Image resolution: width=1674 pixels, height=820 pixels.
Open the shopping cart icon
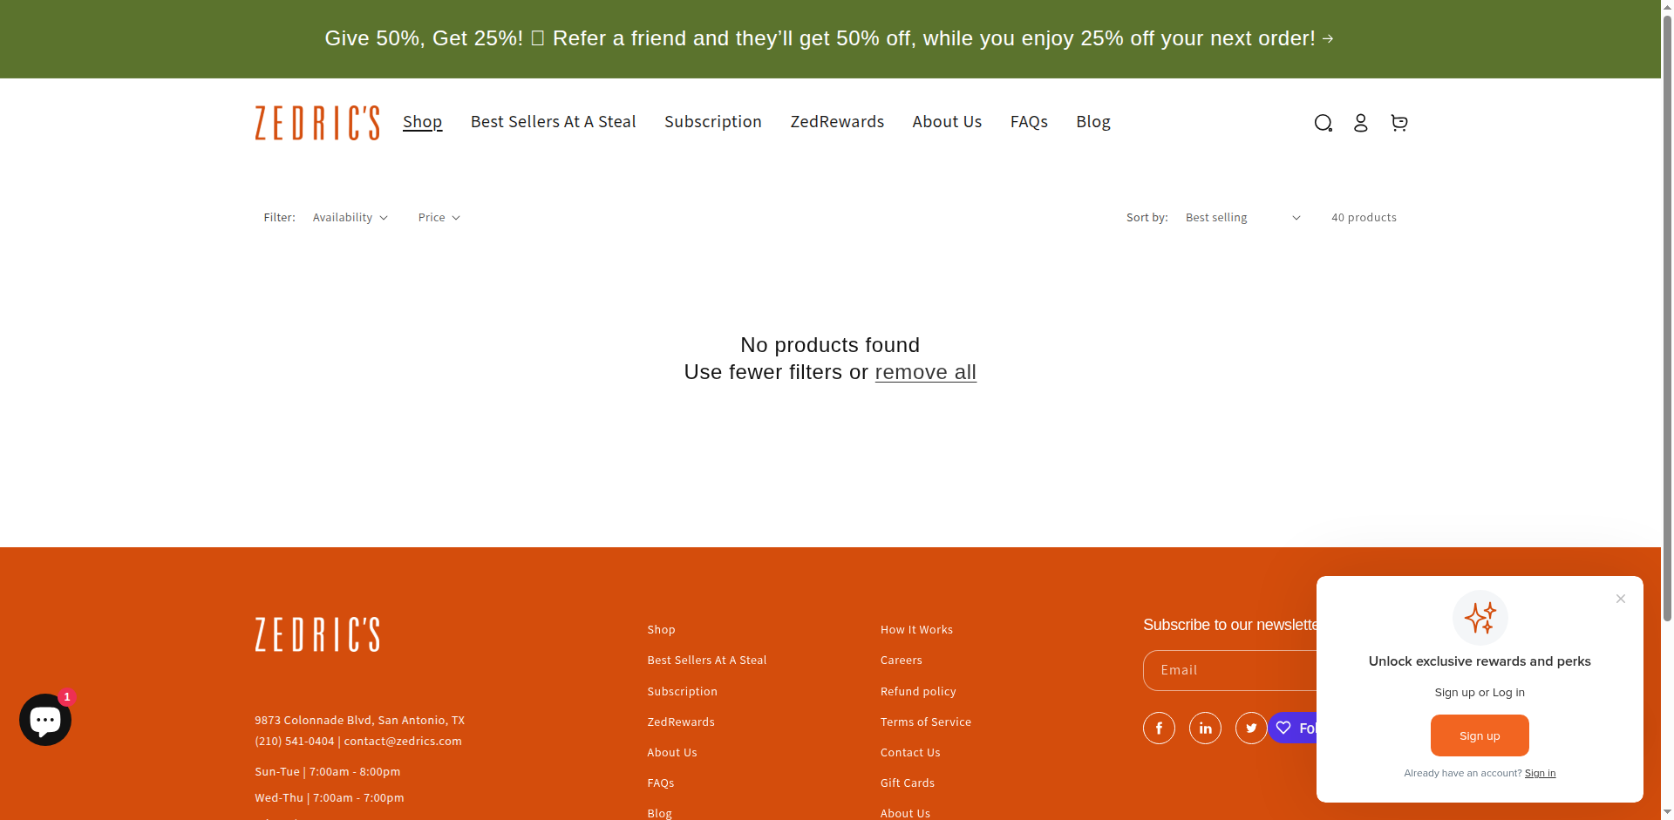tap(1398, 123)
